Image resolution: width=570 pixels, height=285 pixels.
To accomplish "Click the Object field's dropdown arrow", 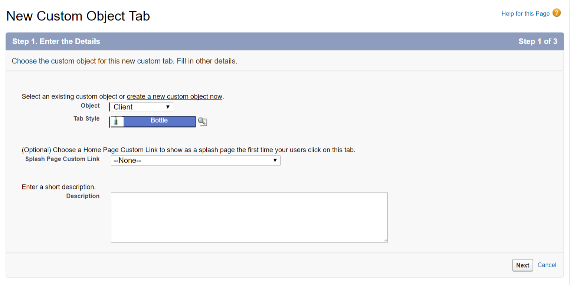I will [167, 107].
